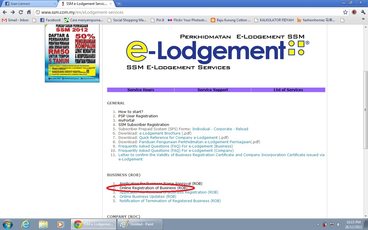Open the myPortal link
Viewport: 368px width, 230px height.
tap(126, 120)
